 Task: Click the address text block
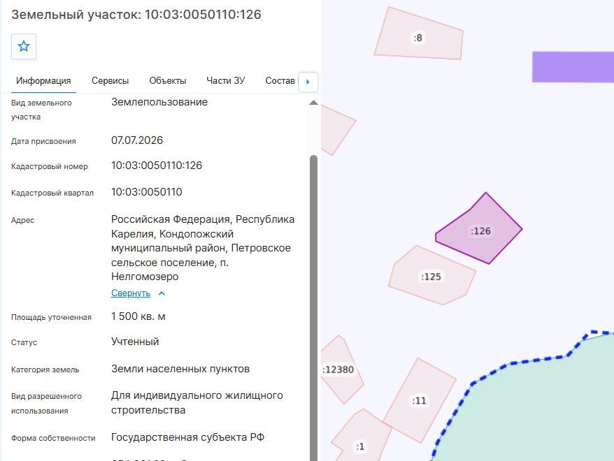(x=203, y=248)
